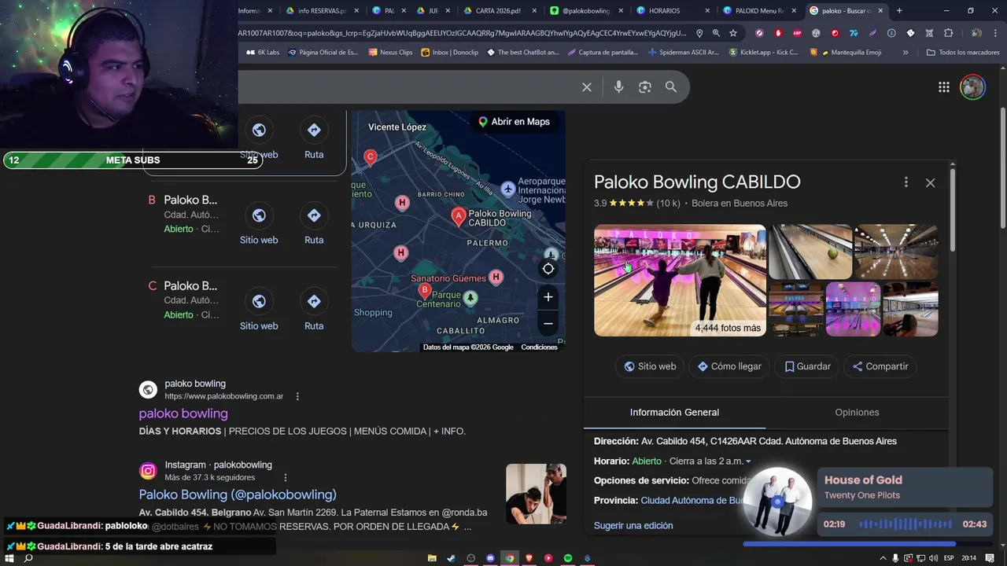Open Ciudad Autónoma de Buenos Aires province link
This screenshot has height=566, width=1007.
tap(692, 501)
